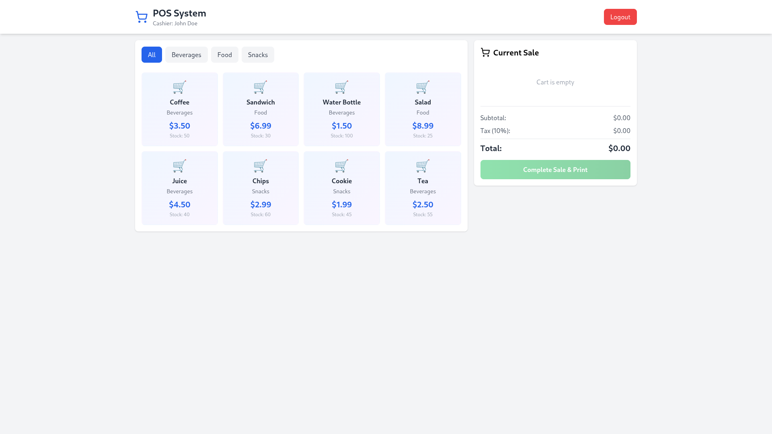Click the cart icon on Tea card
Image resolution: width=772 pixels, height=434 pixels.
tap(423, 166)
